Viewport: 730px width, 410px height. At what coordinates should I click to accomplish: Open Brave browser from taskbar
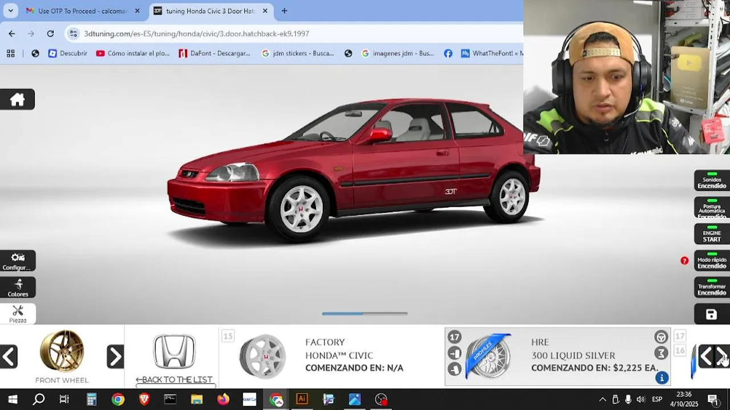(x=144, y=399)
